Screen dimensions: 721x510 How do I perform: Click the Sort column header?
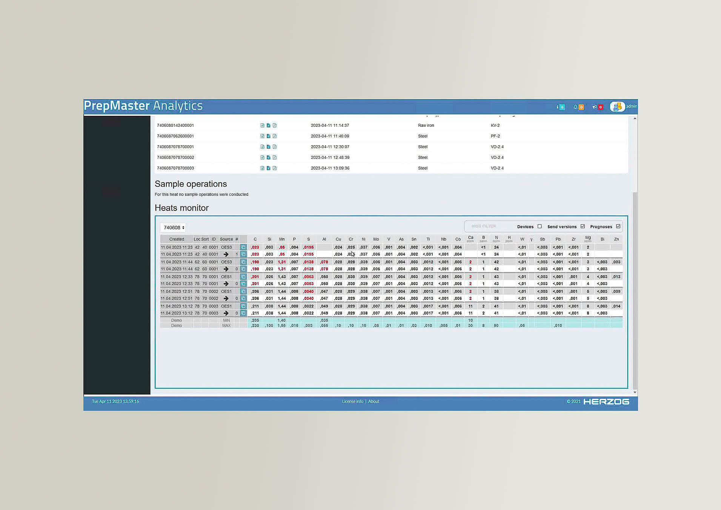tap(205, 239)
